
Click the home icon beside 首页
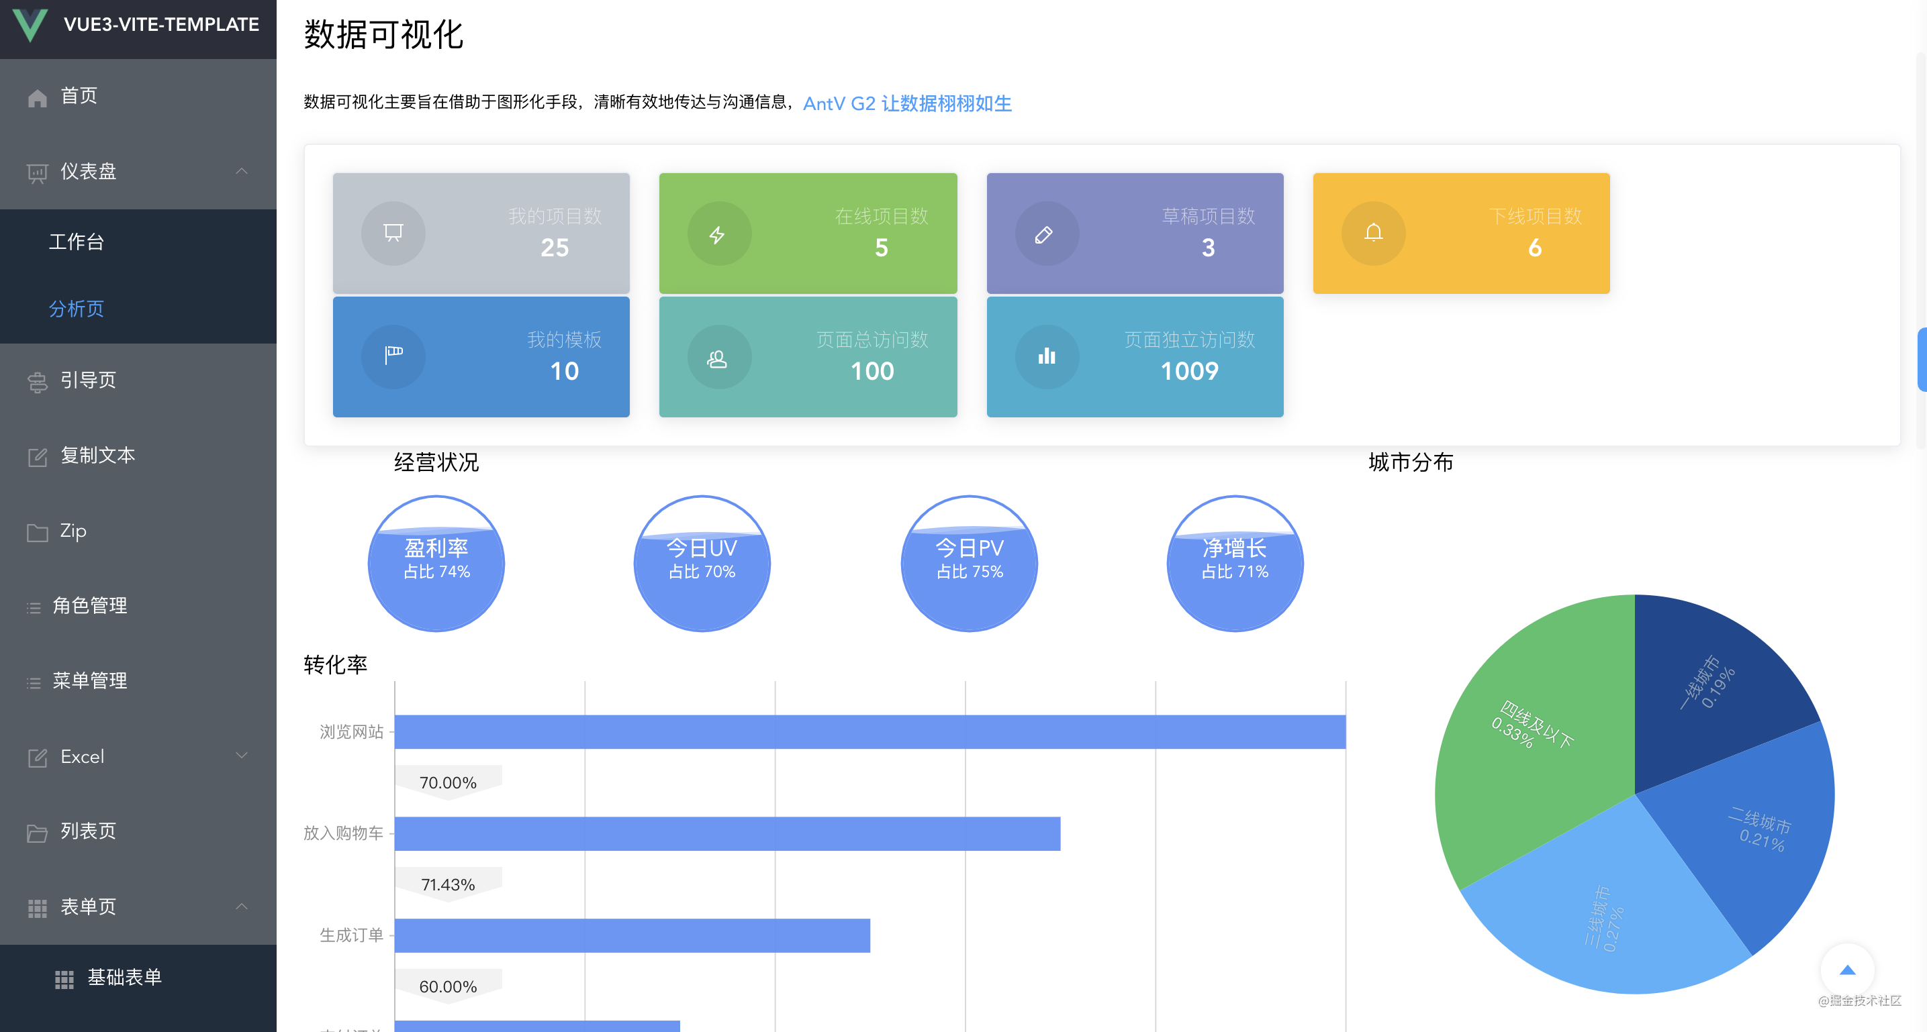(38, 98)
